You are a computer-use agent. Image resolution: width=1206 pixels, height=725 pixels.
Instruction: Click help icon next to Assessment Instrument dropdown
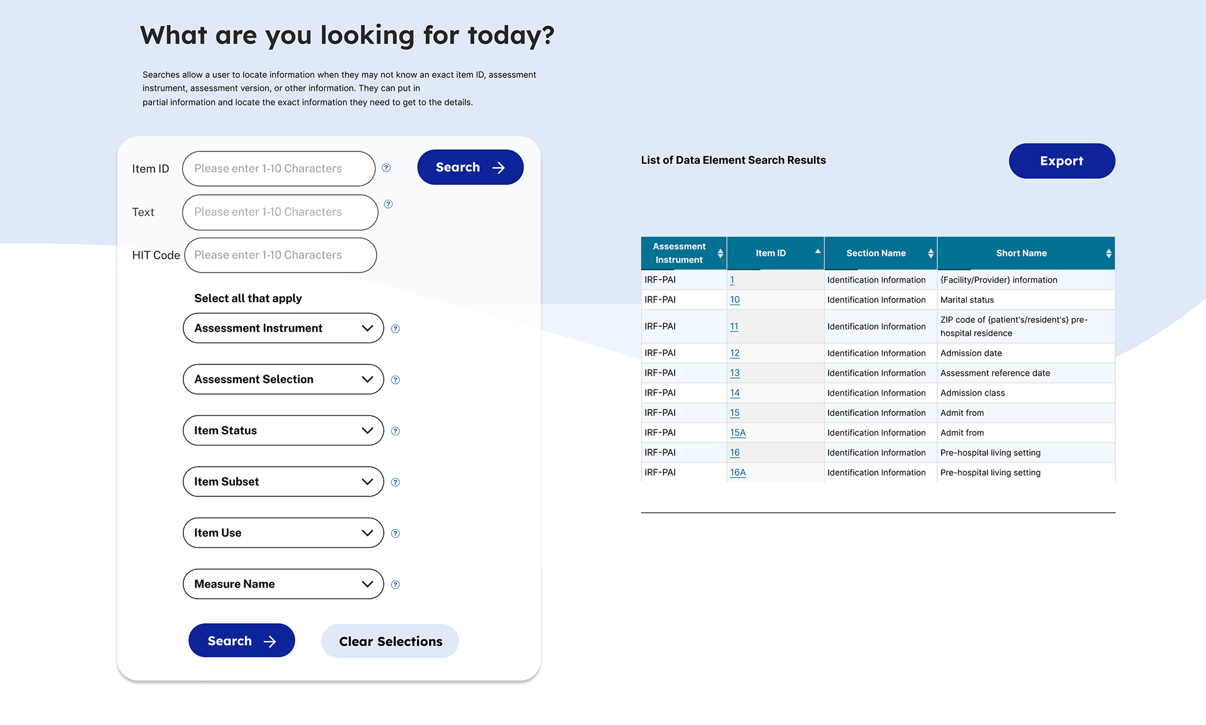point(395,329)
